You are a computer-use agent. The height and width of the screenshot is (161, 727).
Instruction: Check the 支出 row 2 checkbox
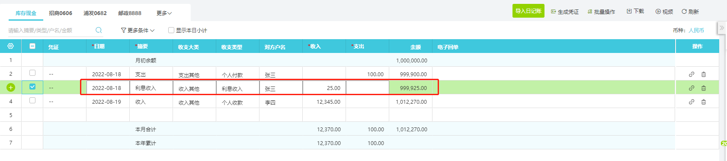tap(32, 73)
